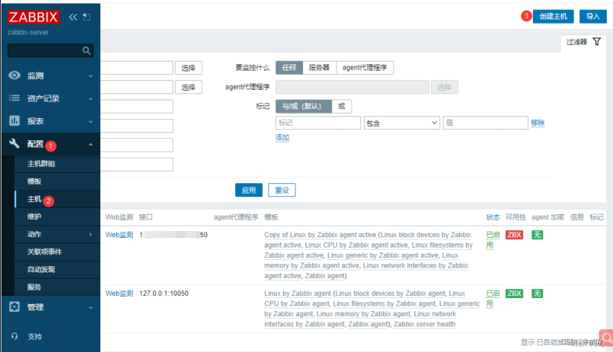Expand the 监测 menu section
The height and width of the screenshot is (352, 613).
pyautogui.click(x=91, y=76)
